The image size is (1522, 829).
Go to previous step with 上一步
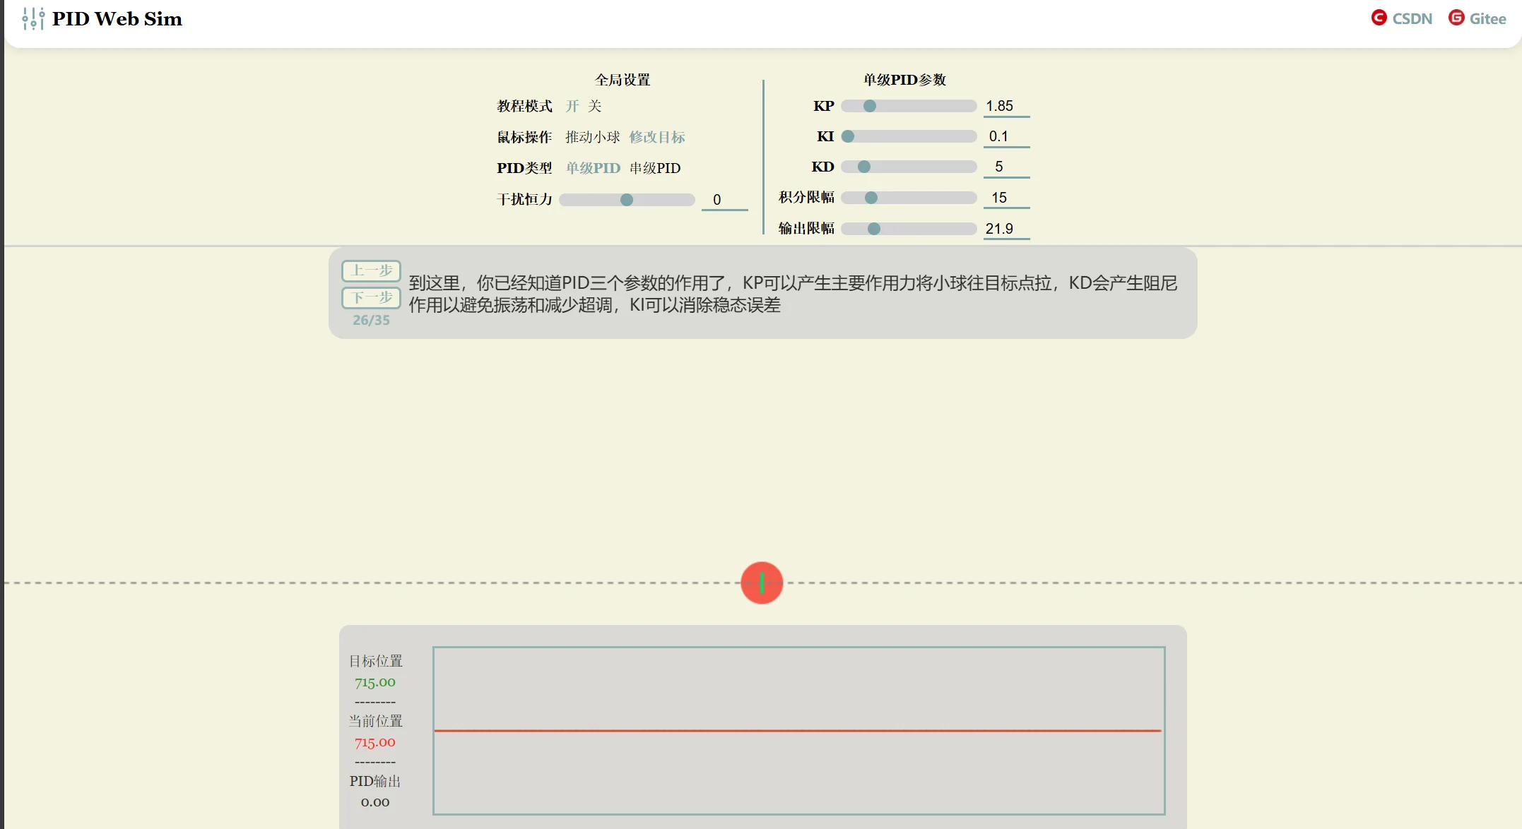[371, 270]
